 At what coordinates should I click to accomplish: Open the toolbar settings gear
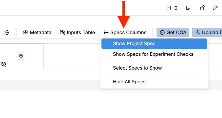(x=7, y=32)
